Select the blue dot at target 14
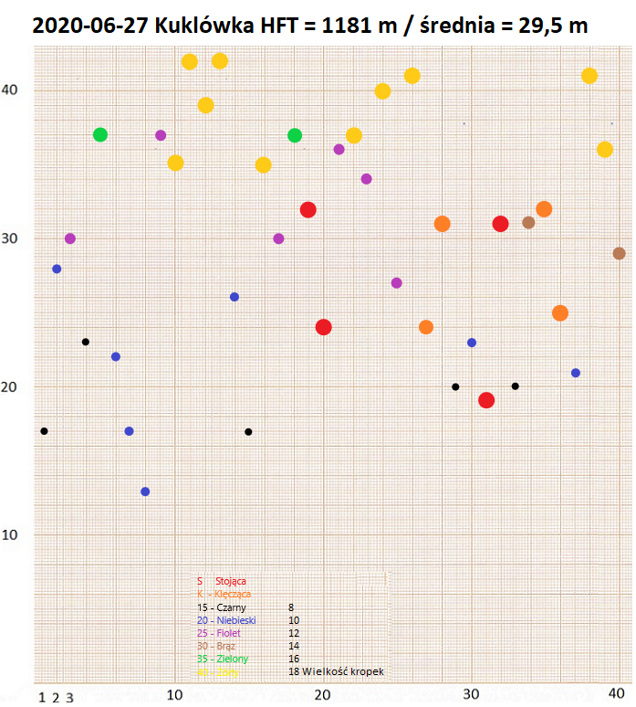 click(x=235, y=297)
